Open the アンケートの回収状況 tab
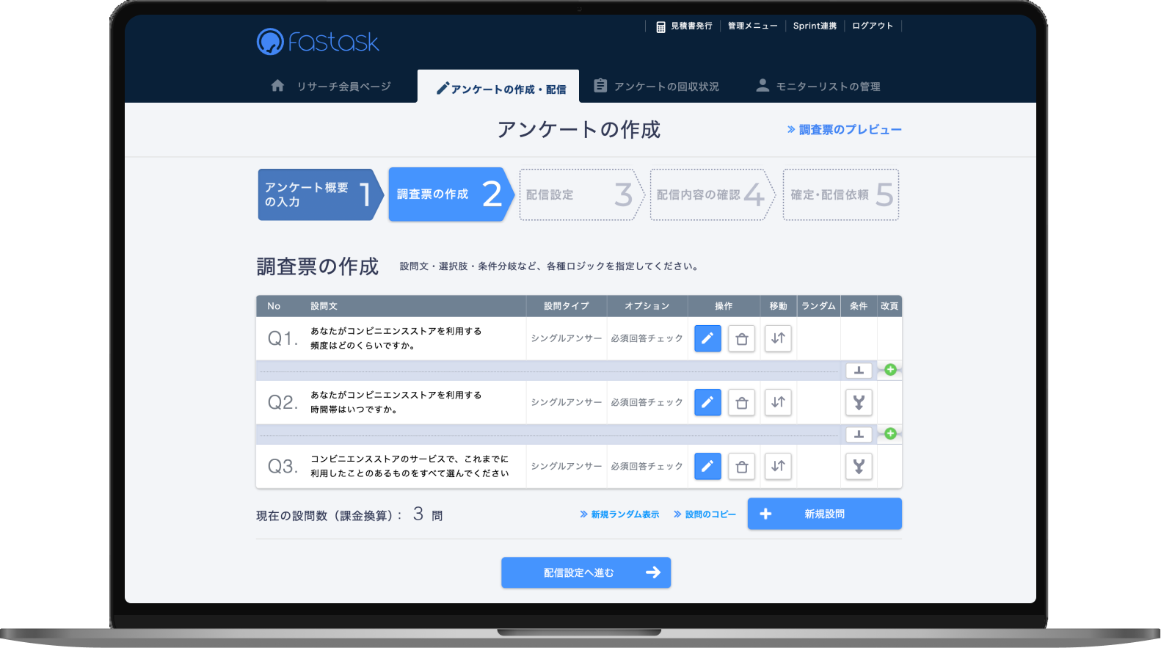 point(657,87)
